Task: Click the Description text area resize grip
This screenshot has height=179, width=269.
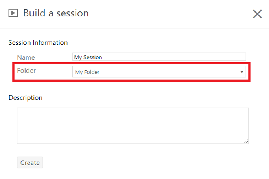Action: point(246,141)
